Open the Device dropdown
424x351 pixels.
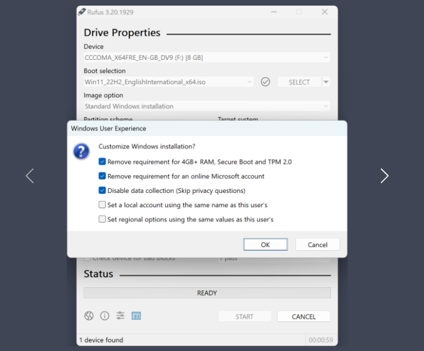click(x=207, y=57)
